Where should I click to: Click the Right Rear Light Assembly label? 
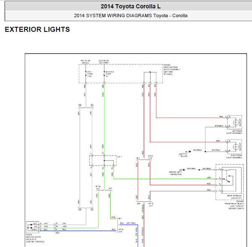[x=234, y=157]
